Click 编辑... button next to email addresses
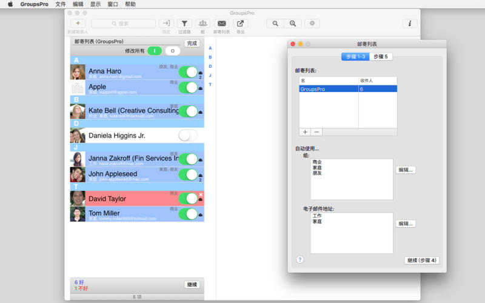Viewport: 485px width, 303px height. (x=406, y=224)
